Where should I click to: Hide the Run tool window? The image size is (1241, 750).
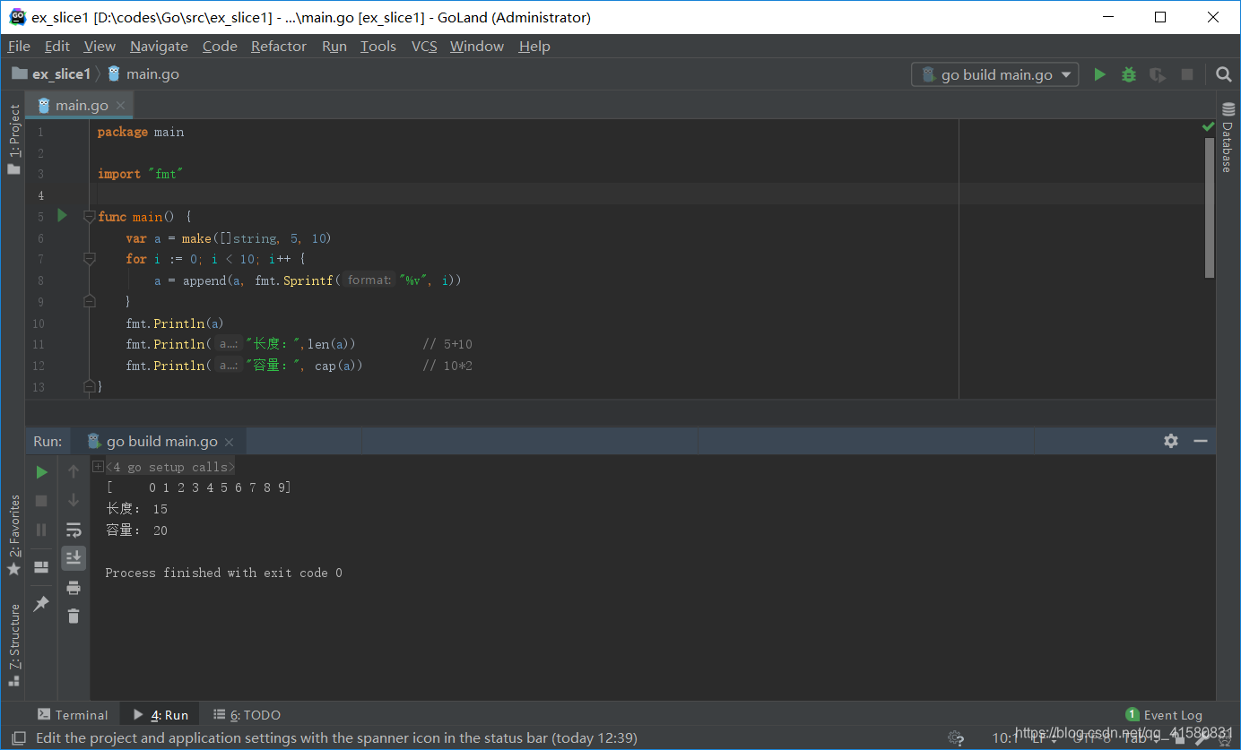[x=1201, y=441]
